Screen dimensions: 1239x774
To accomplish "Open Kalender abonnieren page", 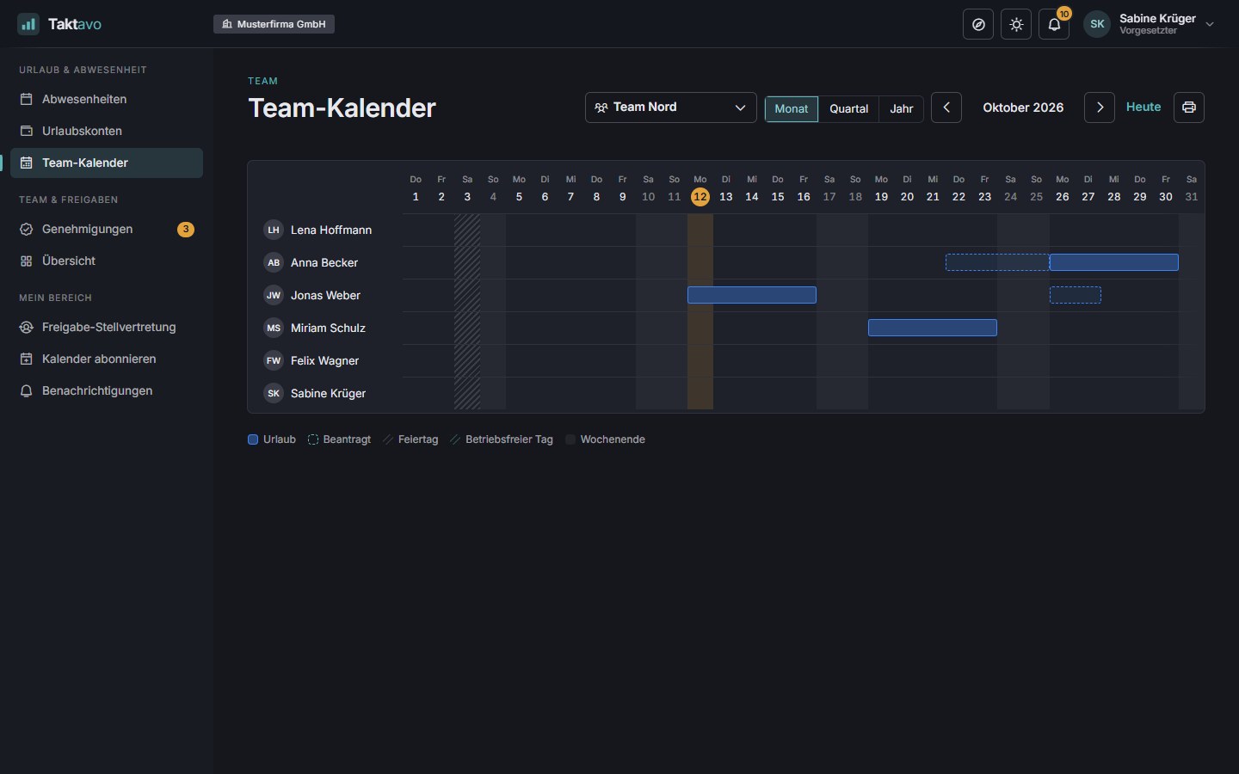I will (107, 359).
